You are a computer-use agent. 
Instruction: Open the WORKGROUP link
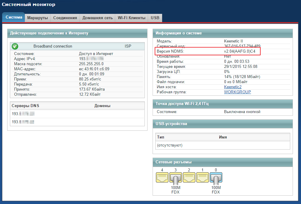[x=237, y=92]
